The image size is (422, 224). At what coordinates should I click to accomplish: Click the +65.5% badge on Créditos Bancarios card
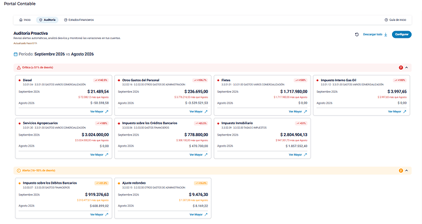pos(201,123)
